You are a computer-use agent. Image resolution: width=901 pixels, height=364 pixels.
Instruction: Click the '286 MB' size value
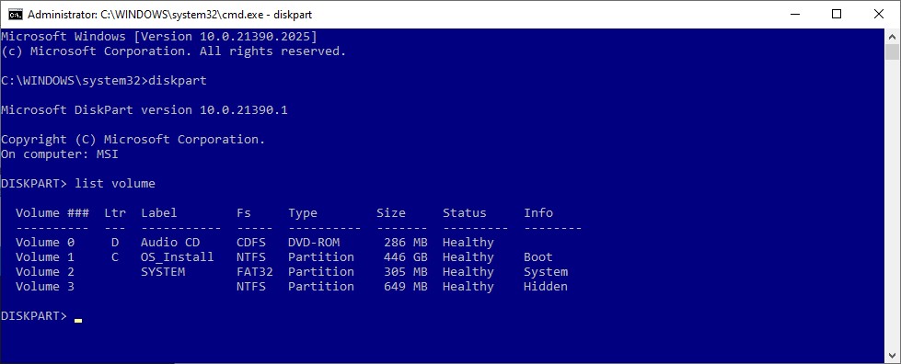pyautogui.click(x=406, y=243)
